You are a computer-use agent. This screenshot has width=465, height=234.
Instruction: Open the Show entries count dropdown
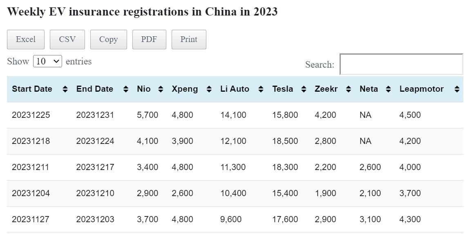47,62
